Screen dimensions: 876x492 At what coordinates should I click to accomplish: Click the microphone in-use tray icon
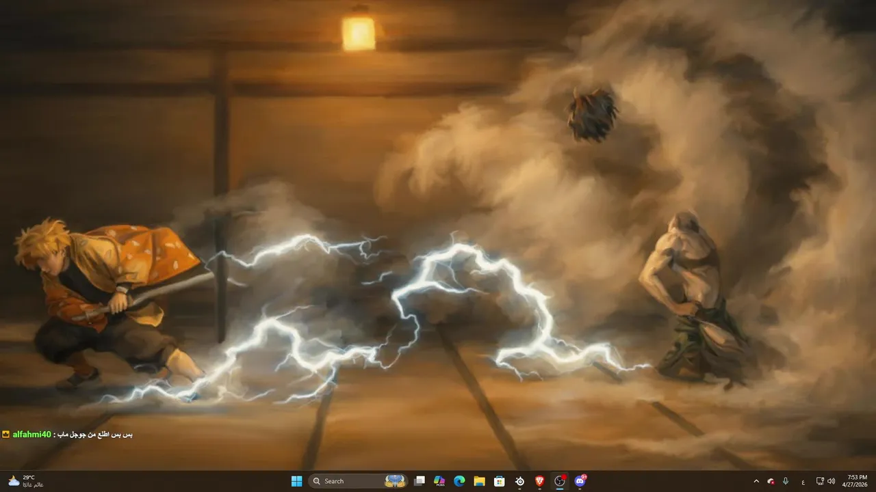[786, 481]
